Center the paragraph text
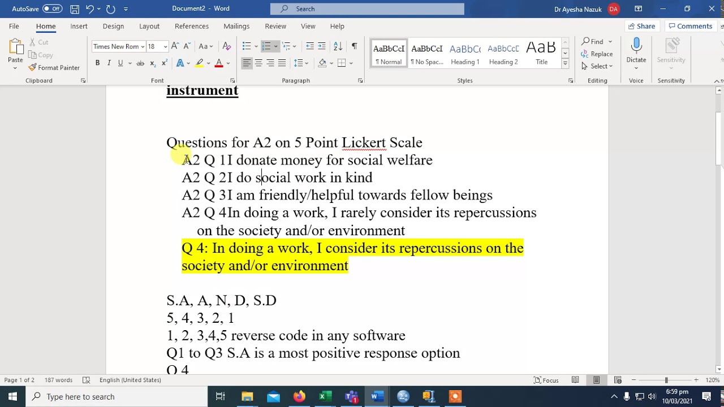 (x=258, y=63)
